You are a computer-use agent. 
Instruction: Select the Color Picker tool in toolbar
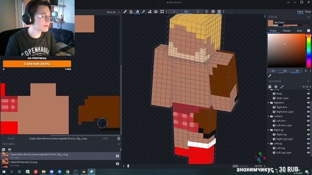click(x=143, y=12)
